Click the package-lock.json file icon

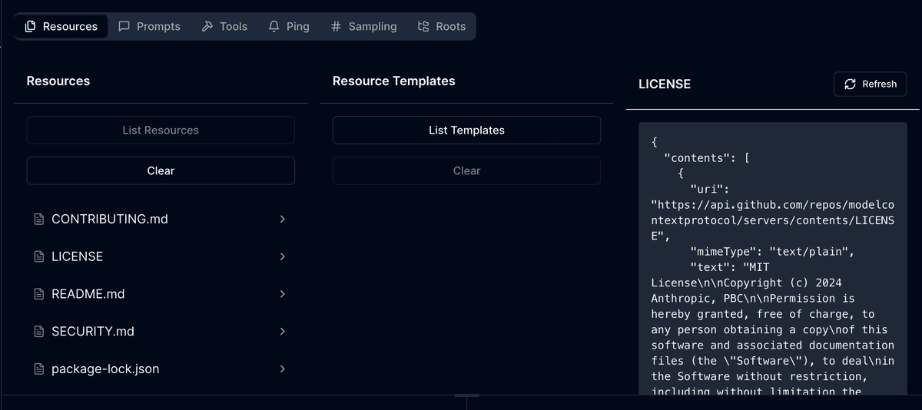pyautogui.click(x=39, y=369)
